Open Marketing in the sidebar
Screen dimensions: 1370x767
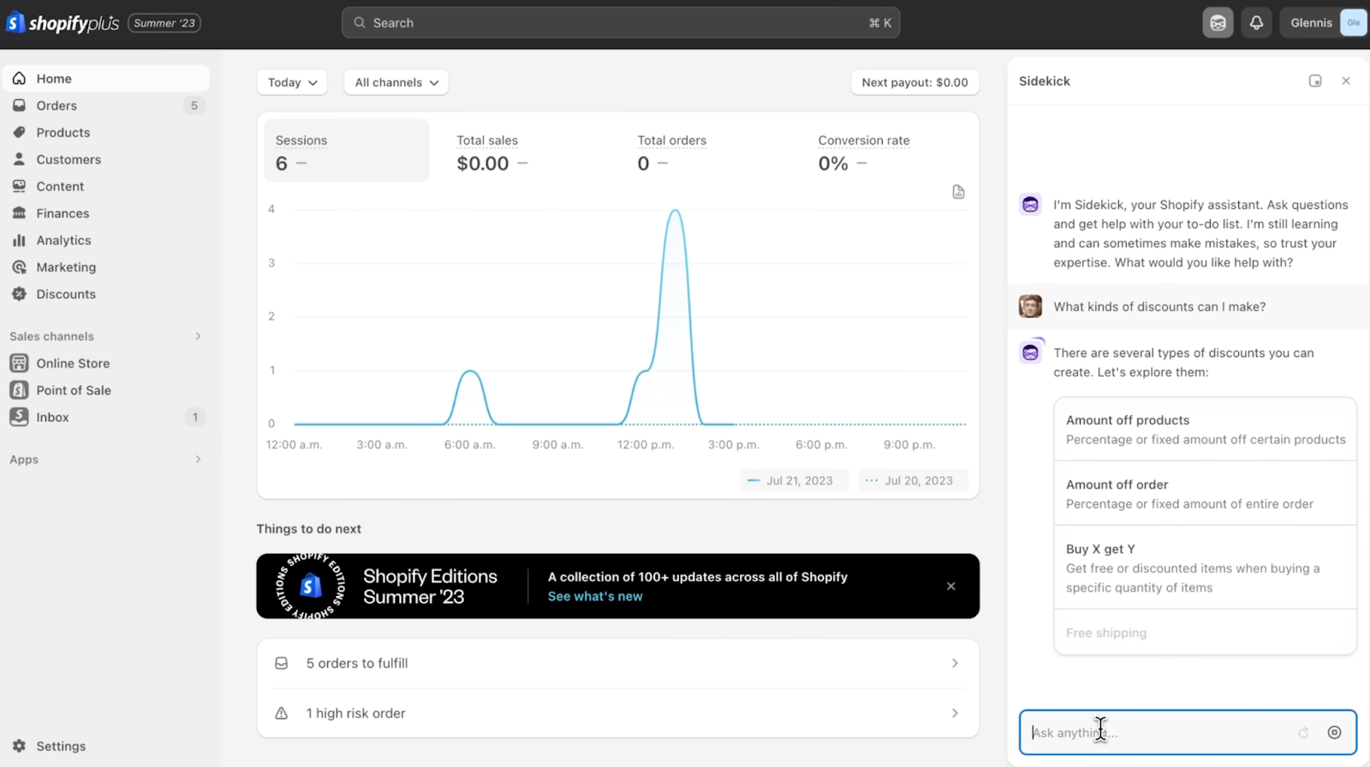coord(106,267)
